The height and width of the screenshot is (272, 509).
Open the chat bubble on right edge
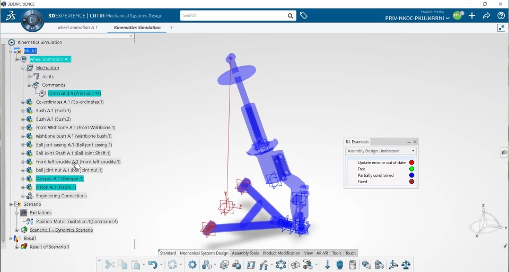504,152
